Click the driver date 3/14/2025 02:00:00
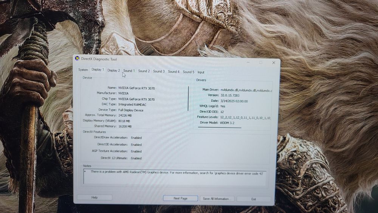This screenshot has height=213, width=378. point(234,101)
